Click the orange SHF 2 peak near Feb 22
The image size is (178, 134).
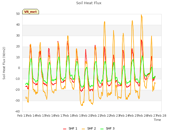pos(105,21)
